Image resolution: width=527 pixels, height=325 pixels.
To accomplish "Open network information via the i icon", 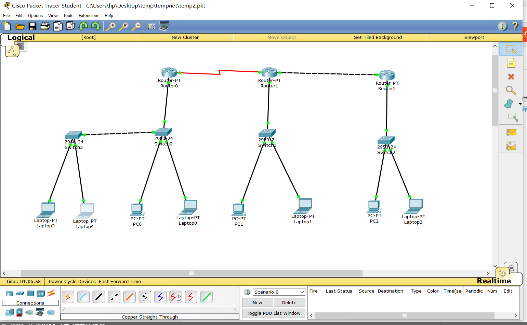I will 502,26.
